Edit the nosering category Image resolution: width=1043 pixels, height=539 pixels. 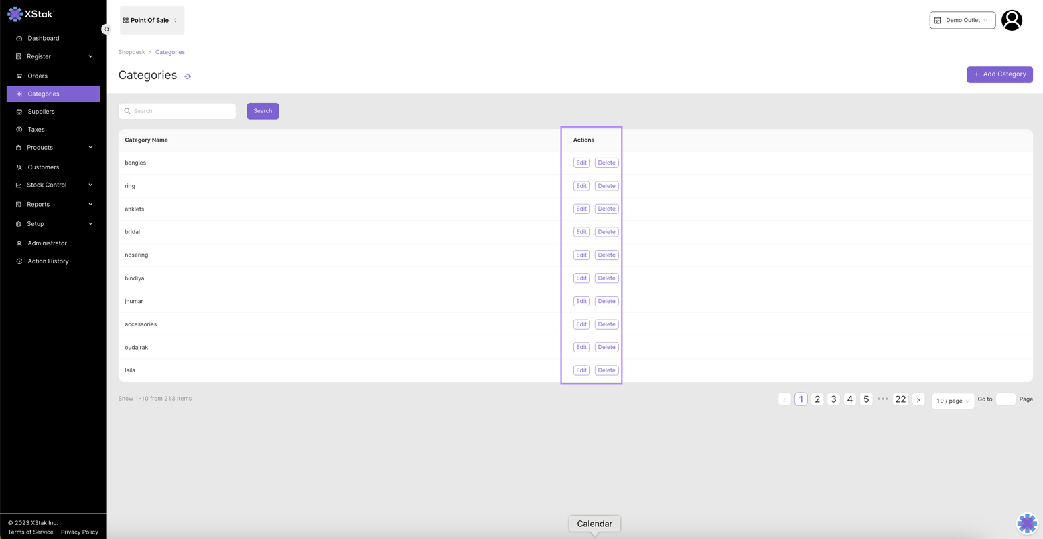click(581, 255)
